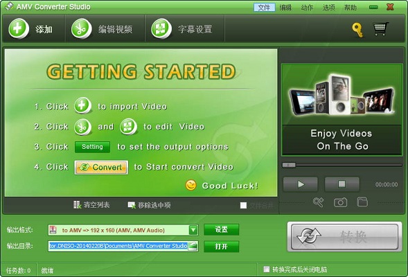408x277 pixels.
Task: Take a snapshot with the camera icon
Action: [340, 202]
